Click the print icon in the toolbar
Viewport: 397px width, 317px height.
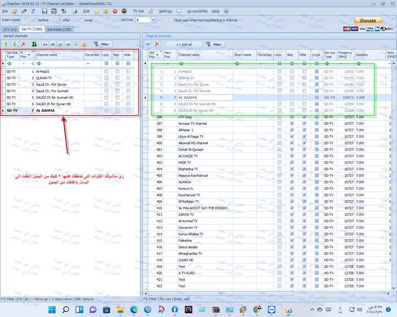pyautogui.click(x=74, y=12)
